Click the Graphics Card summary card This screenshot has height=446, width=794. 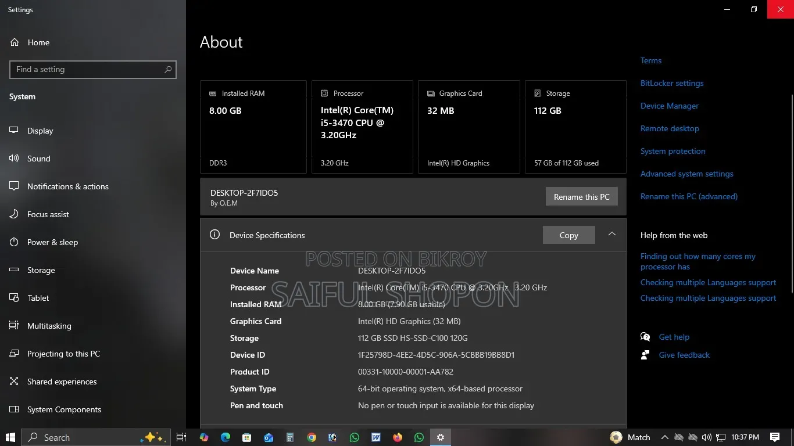(469, 127)
